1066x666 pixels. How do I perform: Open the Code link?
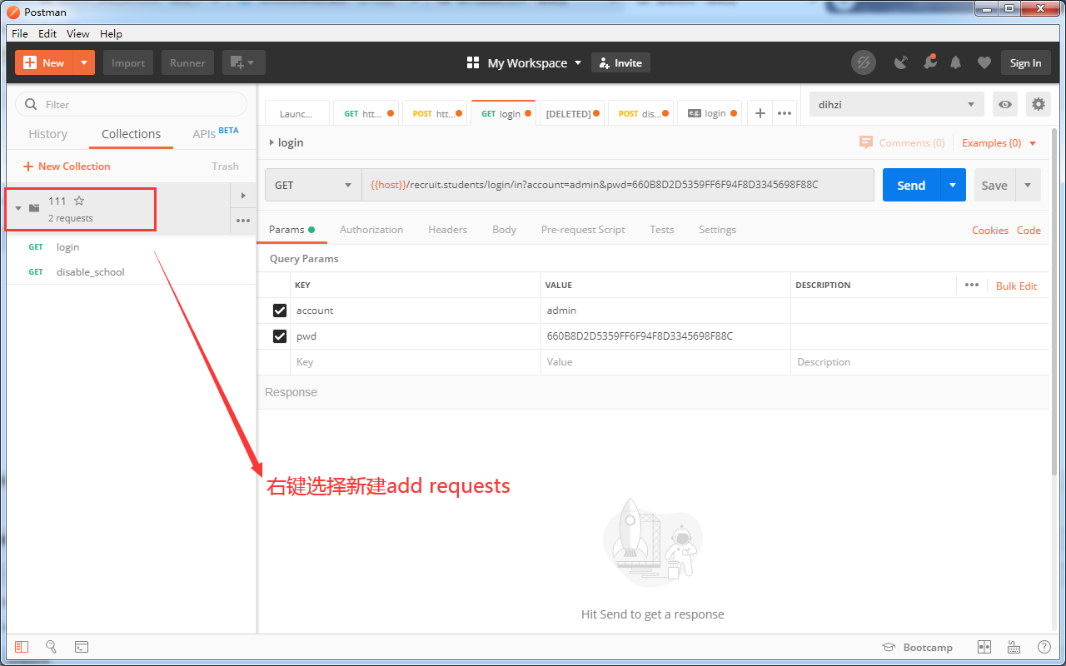pyautogui.click(x=1029, y=230)
